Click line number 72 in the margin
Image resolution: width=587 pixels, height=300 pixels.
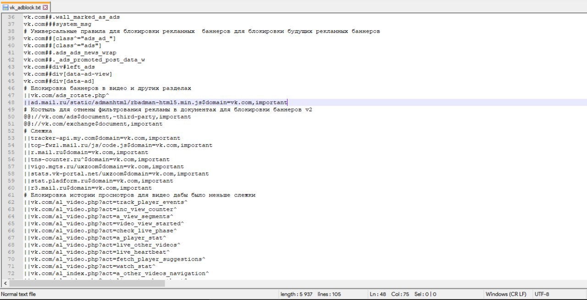pyautogui.click(x=11, y=273)
